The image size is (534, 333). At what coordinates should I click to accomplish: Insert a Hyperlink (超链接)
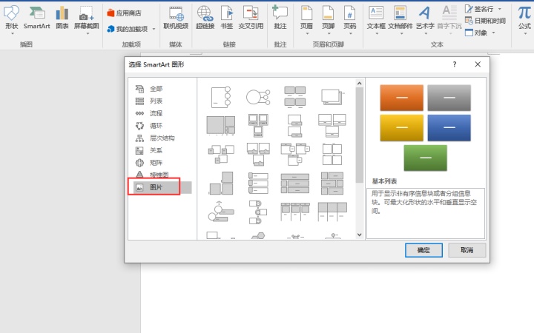click(x=205, y=18)
